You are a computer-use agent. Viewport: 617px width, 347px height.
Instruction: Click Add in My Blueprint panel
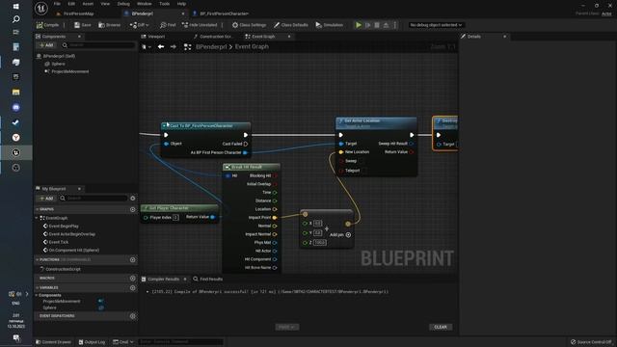46,199
